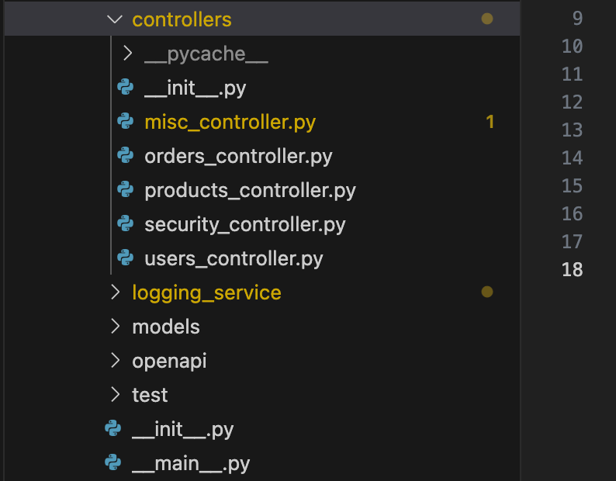The image size is (616, 481).
Task: Expand the models folder chevron
Action: [116, 327]
